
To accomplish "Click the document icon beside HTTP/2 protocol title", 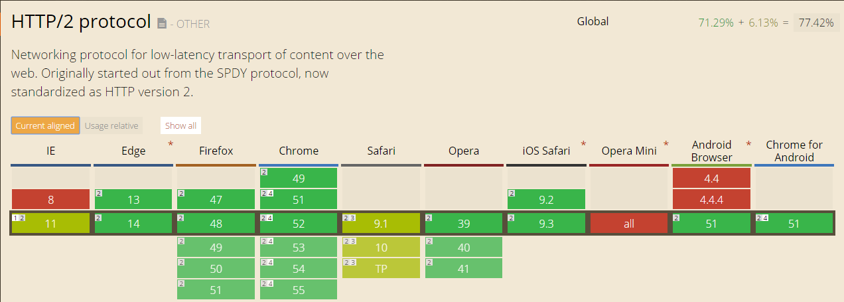I will click(x=162, y=24).
